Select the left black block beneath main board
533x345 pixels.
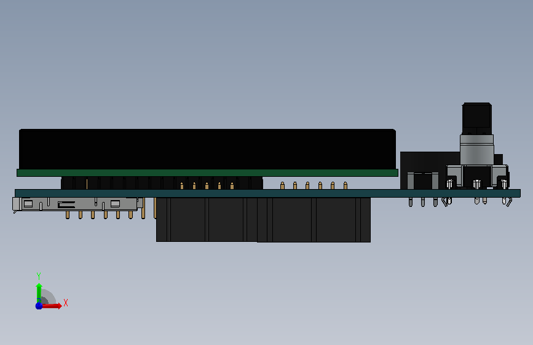click(207, 219)
